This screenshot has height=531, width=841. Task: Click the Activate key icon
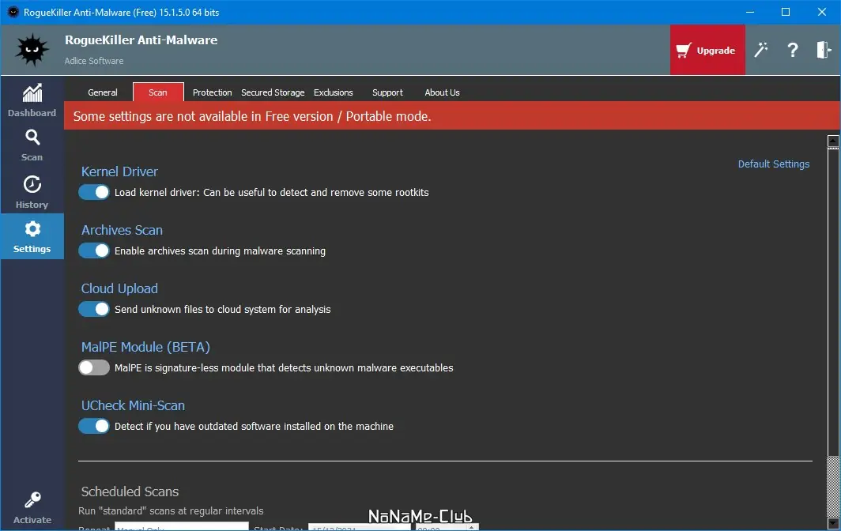pyautogui.click(x=32, y=500)
